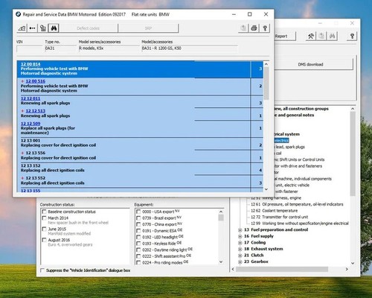Click the binoculars search icon in front window
The image size is (372, 298).
pos(54,28)
